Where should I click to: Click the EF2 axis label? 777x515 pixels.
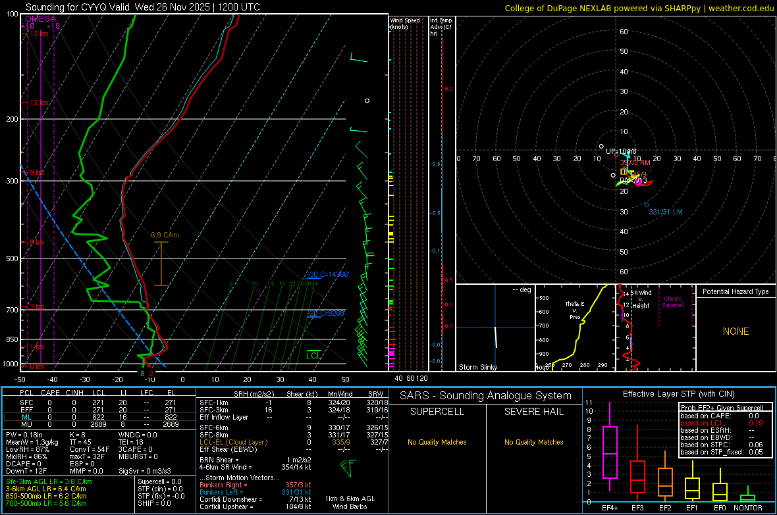pos(665,508)
